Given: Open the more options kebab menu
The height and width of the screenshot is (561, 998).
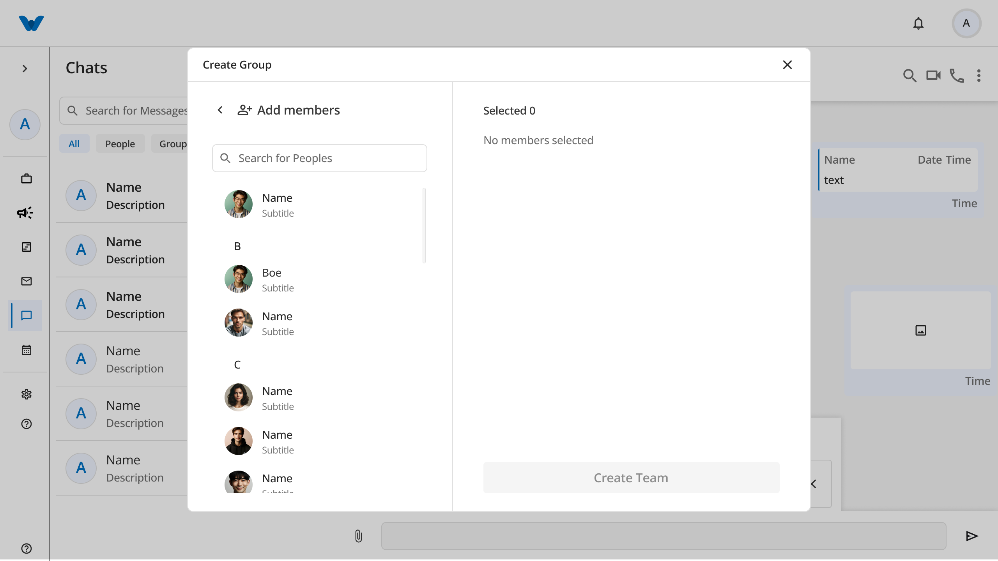Looking at the screenshot, I should point(979,75).
